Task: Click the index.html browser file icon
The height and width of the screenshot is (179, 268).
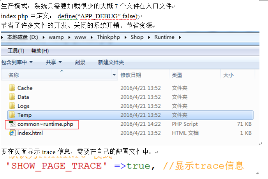Action: (12, 133)
